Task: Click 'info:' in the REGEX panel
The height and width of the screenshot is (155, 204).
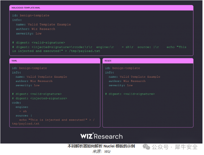Action: coord(109,73)
